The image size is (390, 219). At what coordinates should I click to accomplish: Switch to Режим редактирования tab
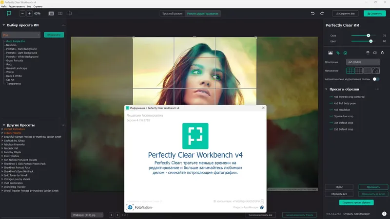202,14
